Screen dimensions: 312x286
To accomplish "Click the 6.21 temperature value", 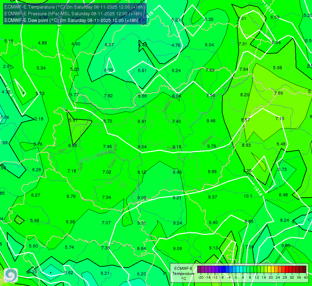I will [x=105, y=273].
